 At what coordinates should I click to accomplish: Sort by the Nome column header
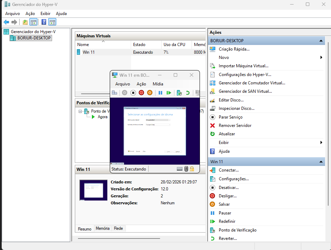click(x=103, y=44)
